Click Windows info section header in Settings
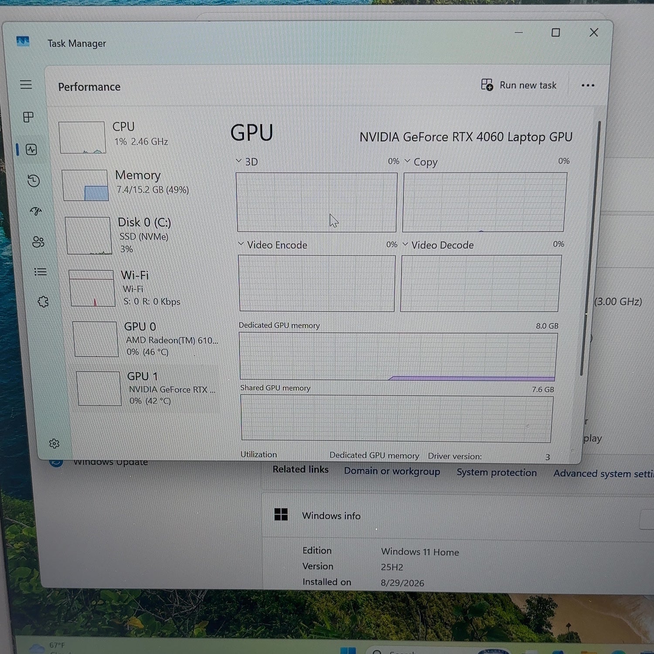 click(x=458, y=516)
